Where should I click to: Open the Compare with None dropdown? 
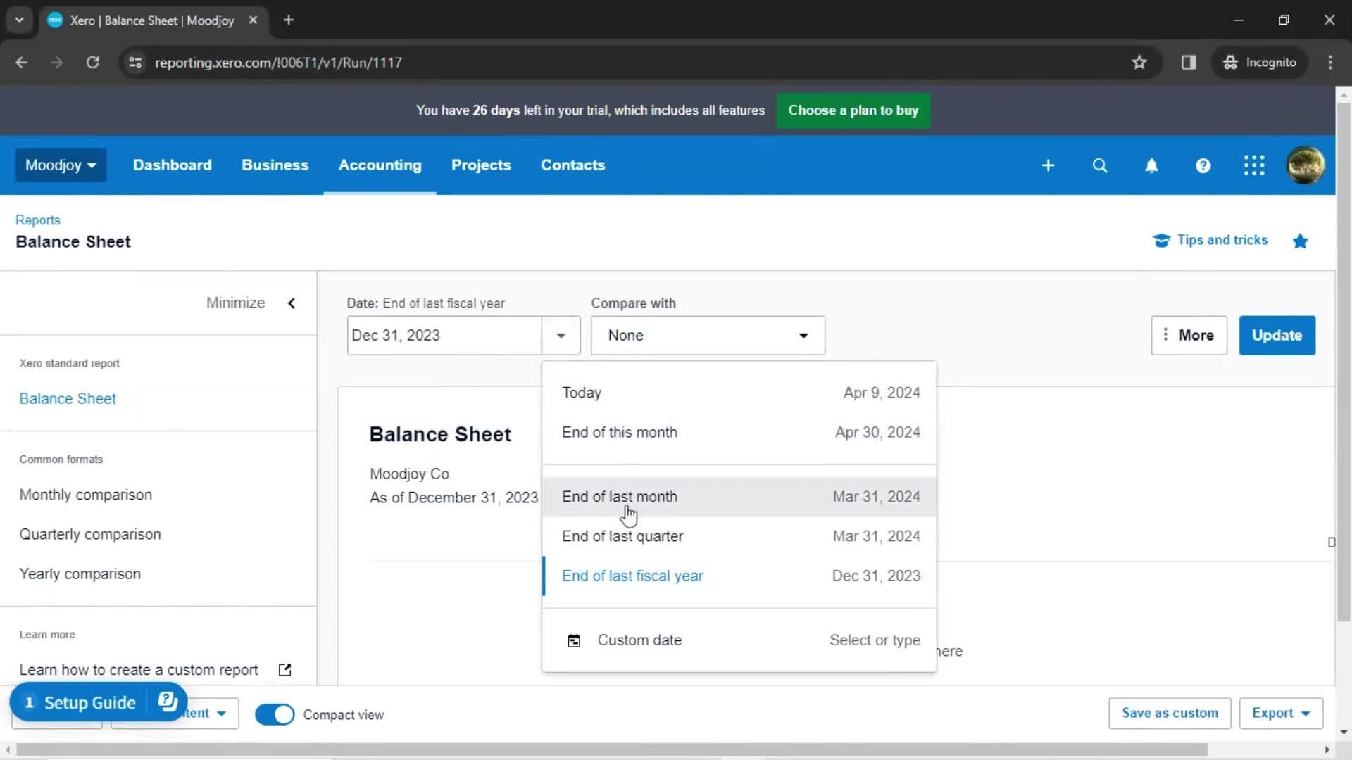pos(708,336)
